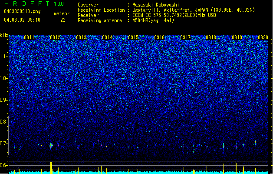Click the meteor count value 22
Screen dimensions: 273x174
coord(63,20)
